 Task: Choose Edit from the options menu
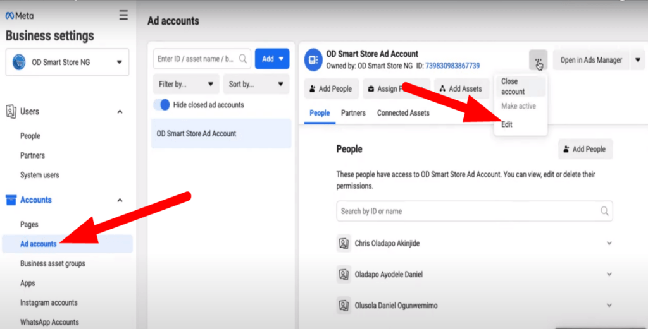point(507,124)
